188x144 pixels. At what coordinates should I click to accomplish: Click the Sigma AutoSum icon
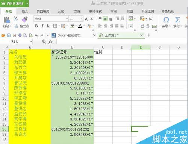pyautogui.click(x=177, y=20)
